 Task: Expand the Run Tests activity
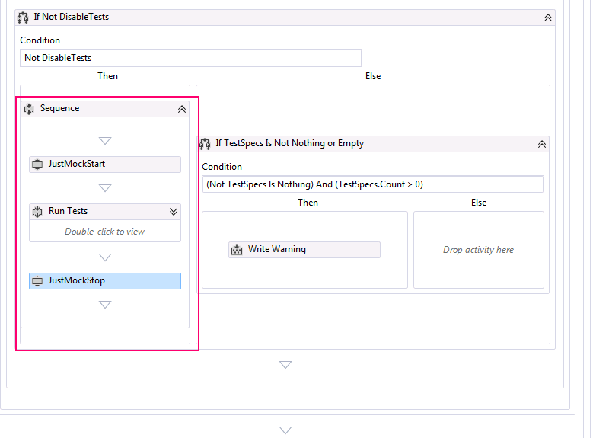(x=173, y=211)
